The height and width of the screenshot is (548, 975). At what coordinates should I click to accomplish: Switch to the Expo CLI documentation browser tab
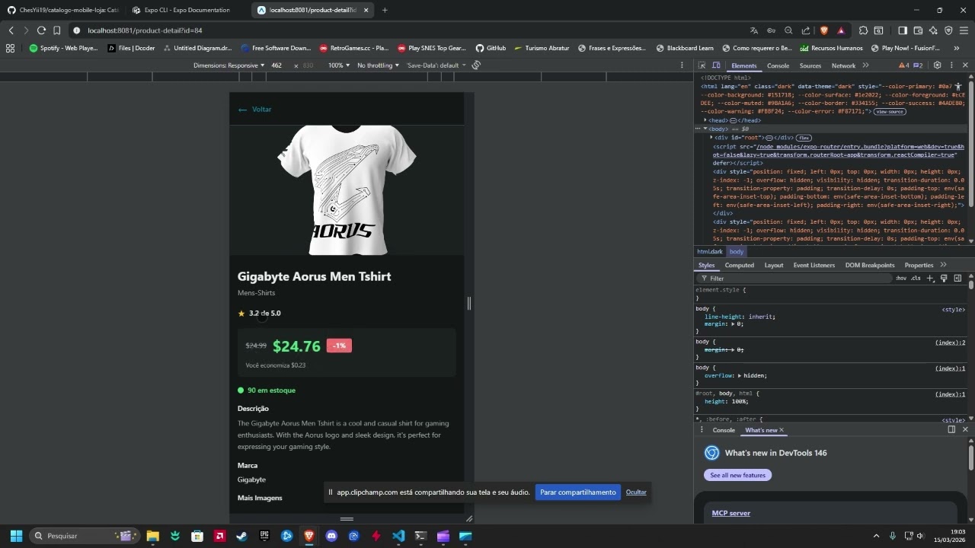[187, 10]
